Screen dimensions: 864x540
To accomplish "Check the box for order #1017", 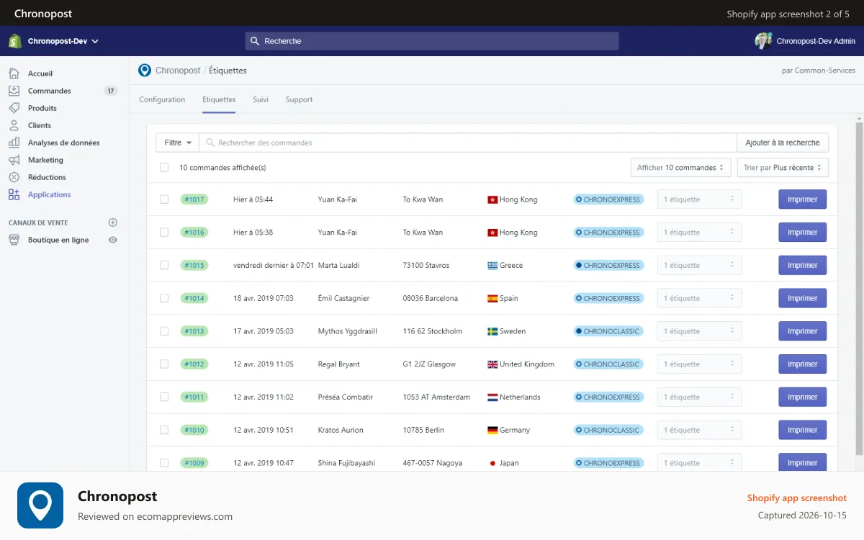I will [164, 199].
